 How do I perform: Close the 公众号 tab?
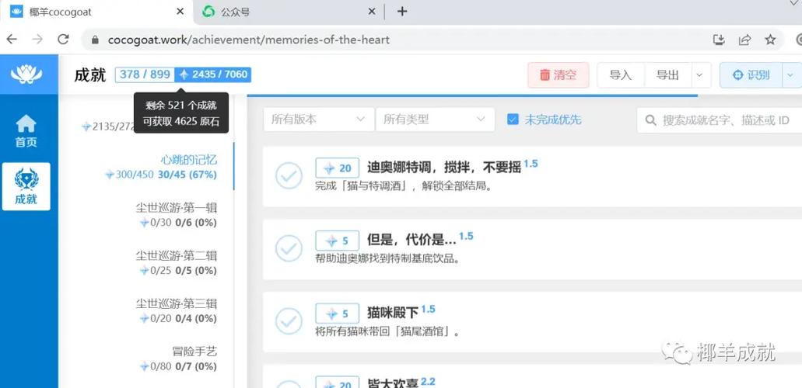tap(373, 11)
